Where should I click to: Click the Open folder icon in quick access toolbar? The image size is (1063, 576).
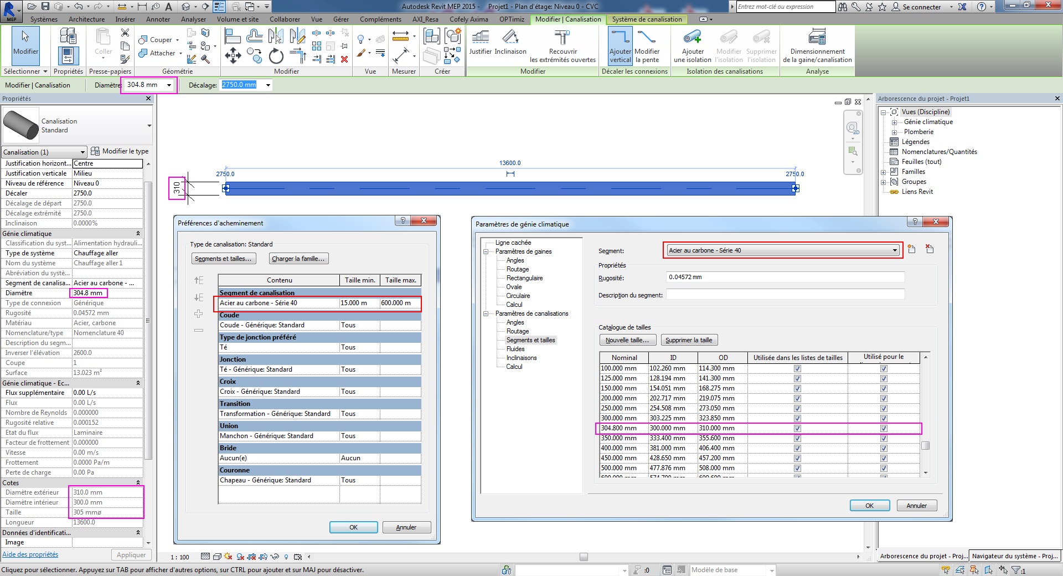click(32, 7)
